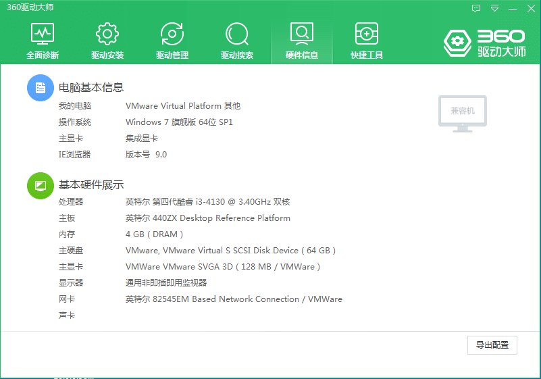Click the 兼容机 computer monitor image

point(463,112)
